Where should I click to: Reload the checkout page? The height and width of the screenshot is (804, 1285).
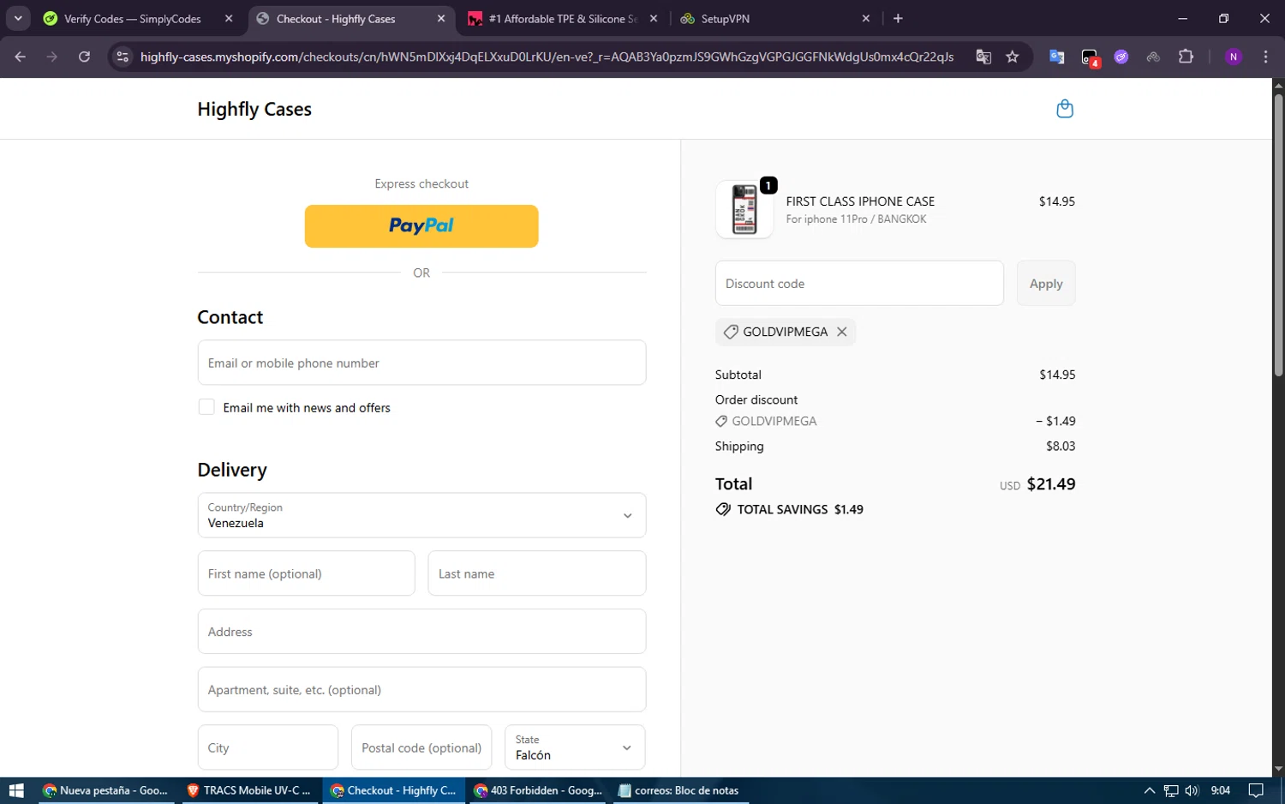tap(84, 57)
